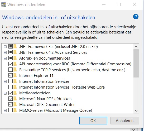Image resolution: width=144 pixels, height=131 pixels.
Task: Click the Windows-onderdelen title bar icon
Action: pos(3,4)
